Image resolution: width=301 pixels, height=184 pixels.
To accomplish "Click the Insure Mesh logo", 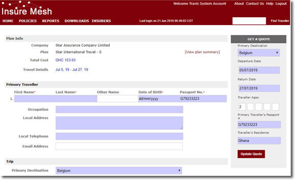I will pos(27,9).
